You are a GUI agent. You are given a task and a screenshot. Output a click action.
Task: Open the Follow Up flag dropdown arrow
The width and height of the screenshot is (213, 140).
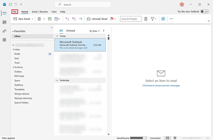click(x=115, y=19)
